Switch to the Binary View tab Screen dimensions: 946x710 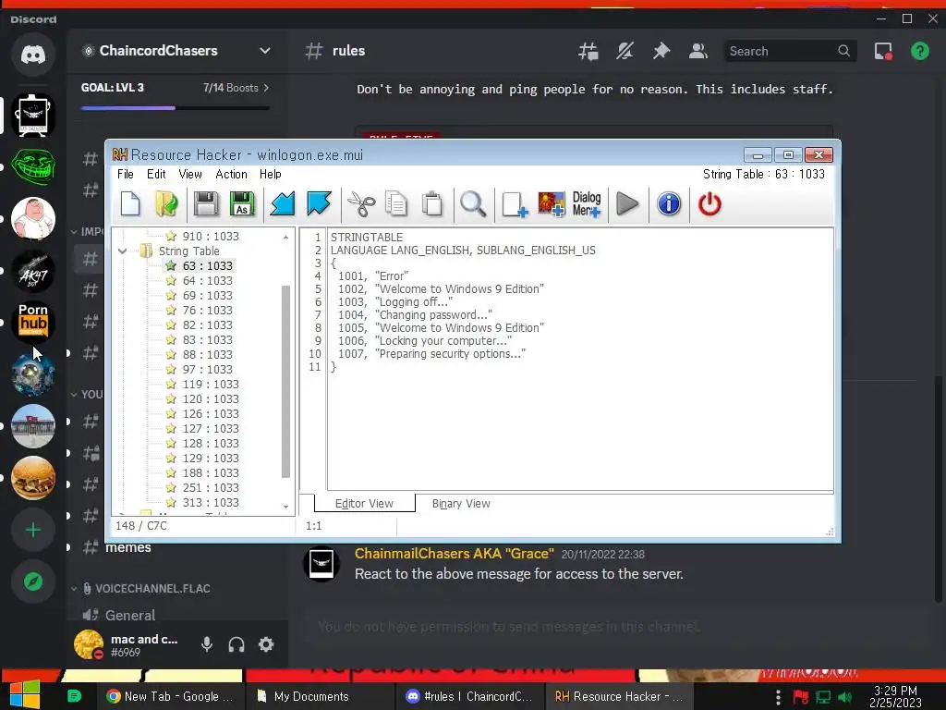point(461,504)
